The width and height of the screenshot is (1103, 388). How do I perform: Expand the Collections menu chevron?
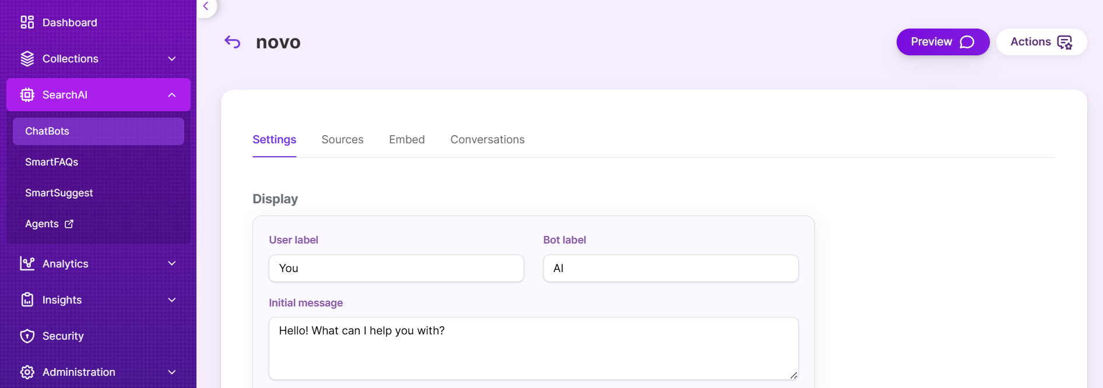pos(172,58)
